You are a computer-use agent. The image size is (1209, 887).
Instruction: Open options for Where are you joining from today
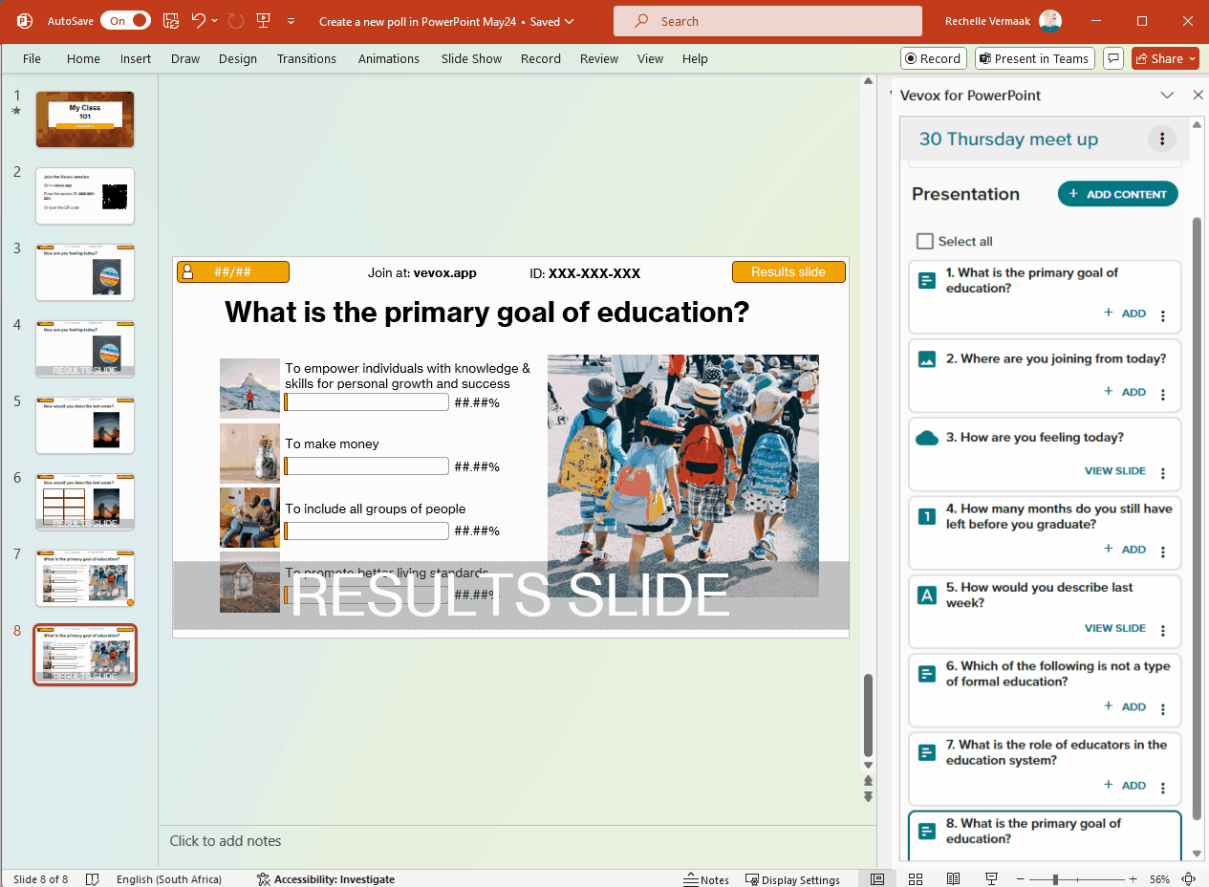pyautogui.click(x=1163, y=394)
